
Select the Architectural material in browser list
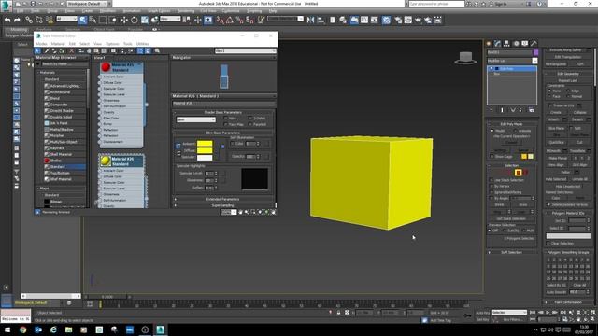60,92
